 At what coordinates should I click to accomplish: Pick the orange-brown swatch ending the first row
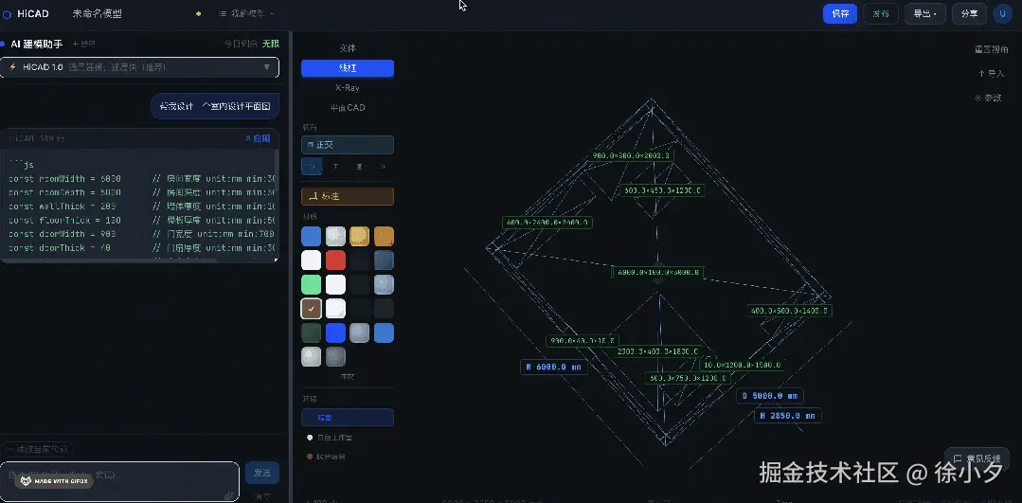tap(384, 237)
